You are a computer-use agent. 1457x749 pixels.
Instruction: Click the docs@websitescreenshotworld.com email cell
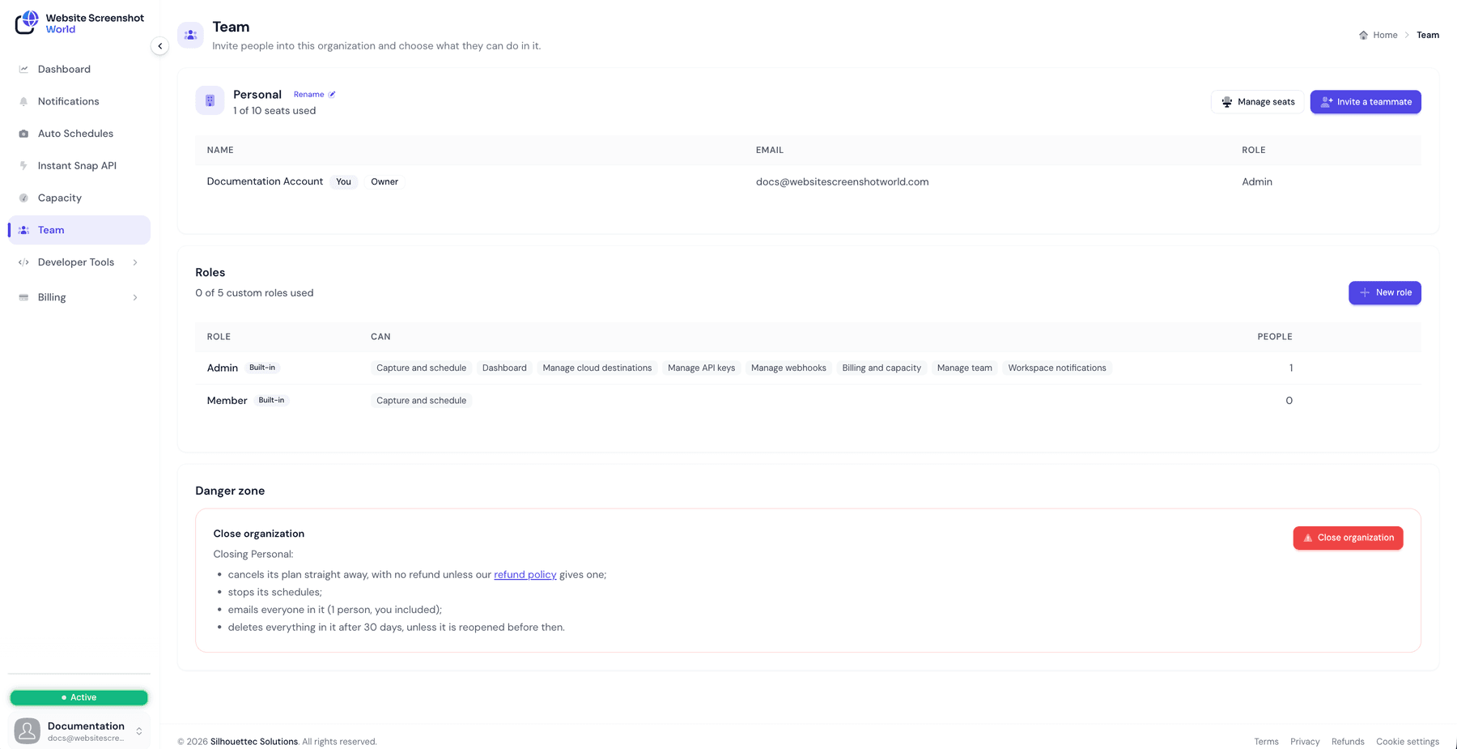843,182
